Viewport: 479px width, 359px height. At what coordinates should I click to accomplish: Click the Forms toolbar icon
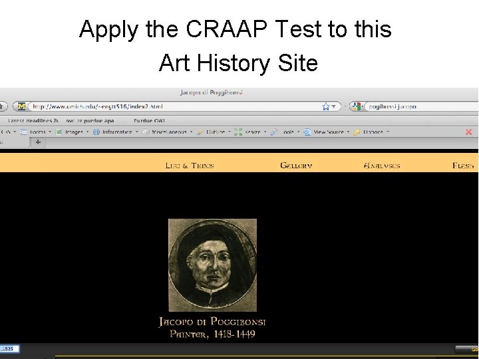(23, 132)
